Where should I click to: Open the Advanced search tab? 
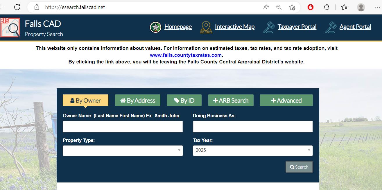pos(286,100)
